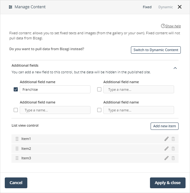Click the Franchise field name input
This screenshot has height=193, width=190.
point(55,90)
